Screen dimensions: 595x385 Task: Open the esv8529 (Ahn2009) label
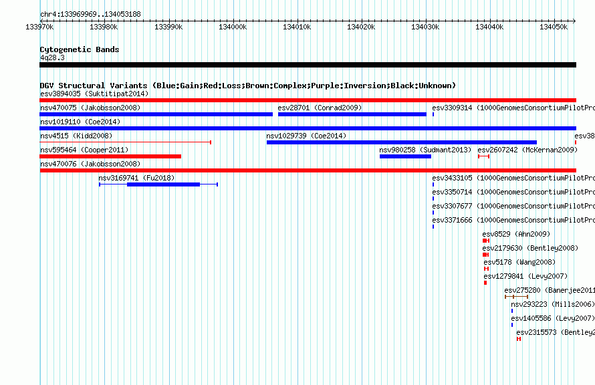pyautogui.click(x=516, y=234)
